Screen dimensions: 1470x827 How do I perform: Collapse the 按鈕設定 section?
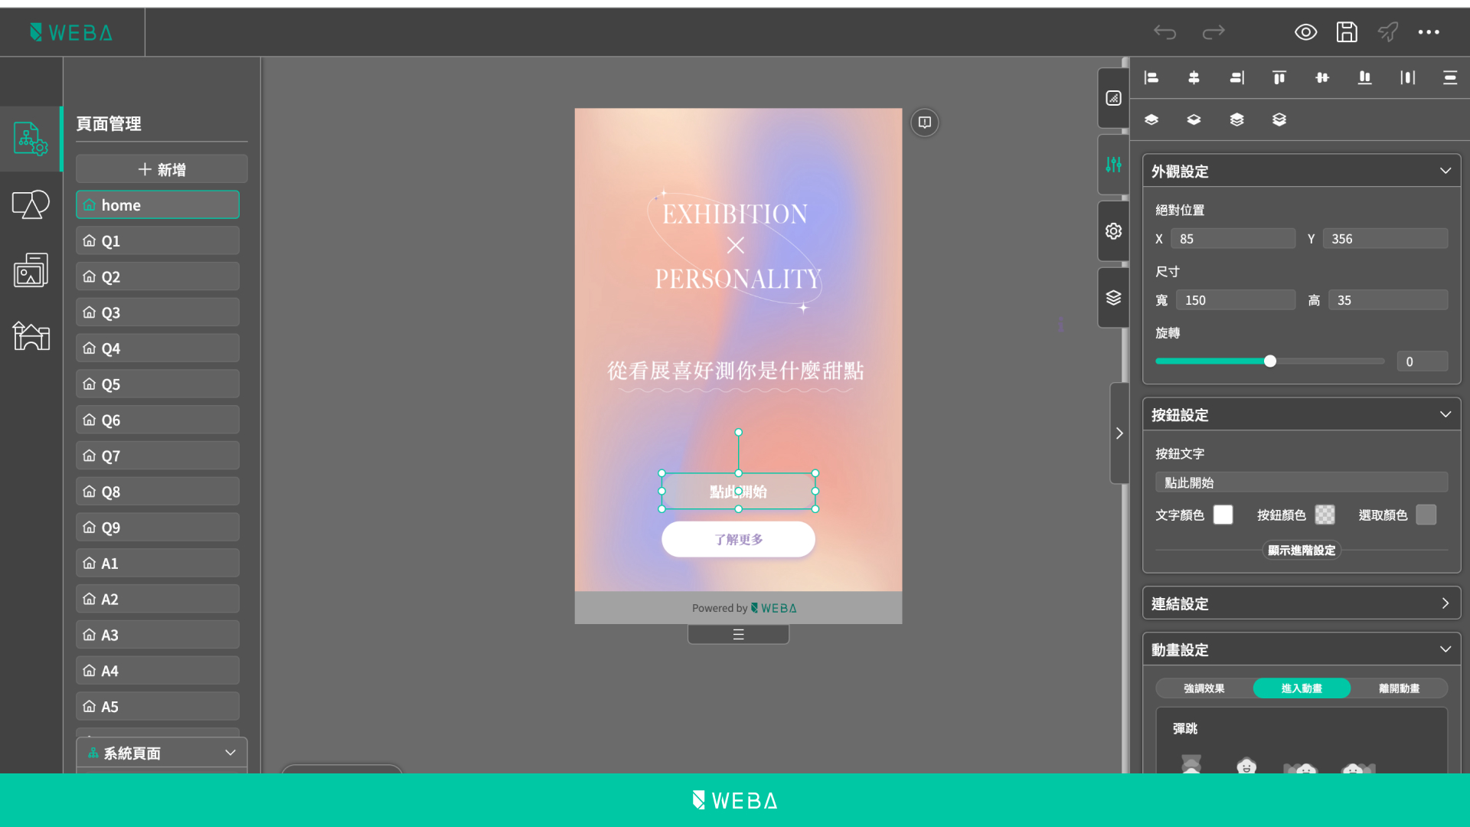(x=1446, y=414)
